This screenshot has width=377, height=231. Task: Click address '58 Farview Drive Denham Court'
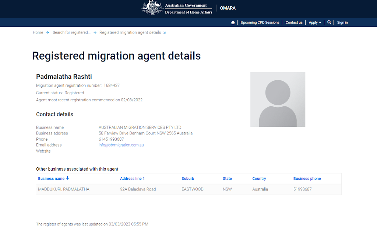pos(127,133)
